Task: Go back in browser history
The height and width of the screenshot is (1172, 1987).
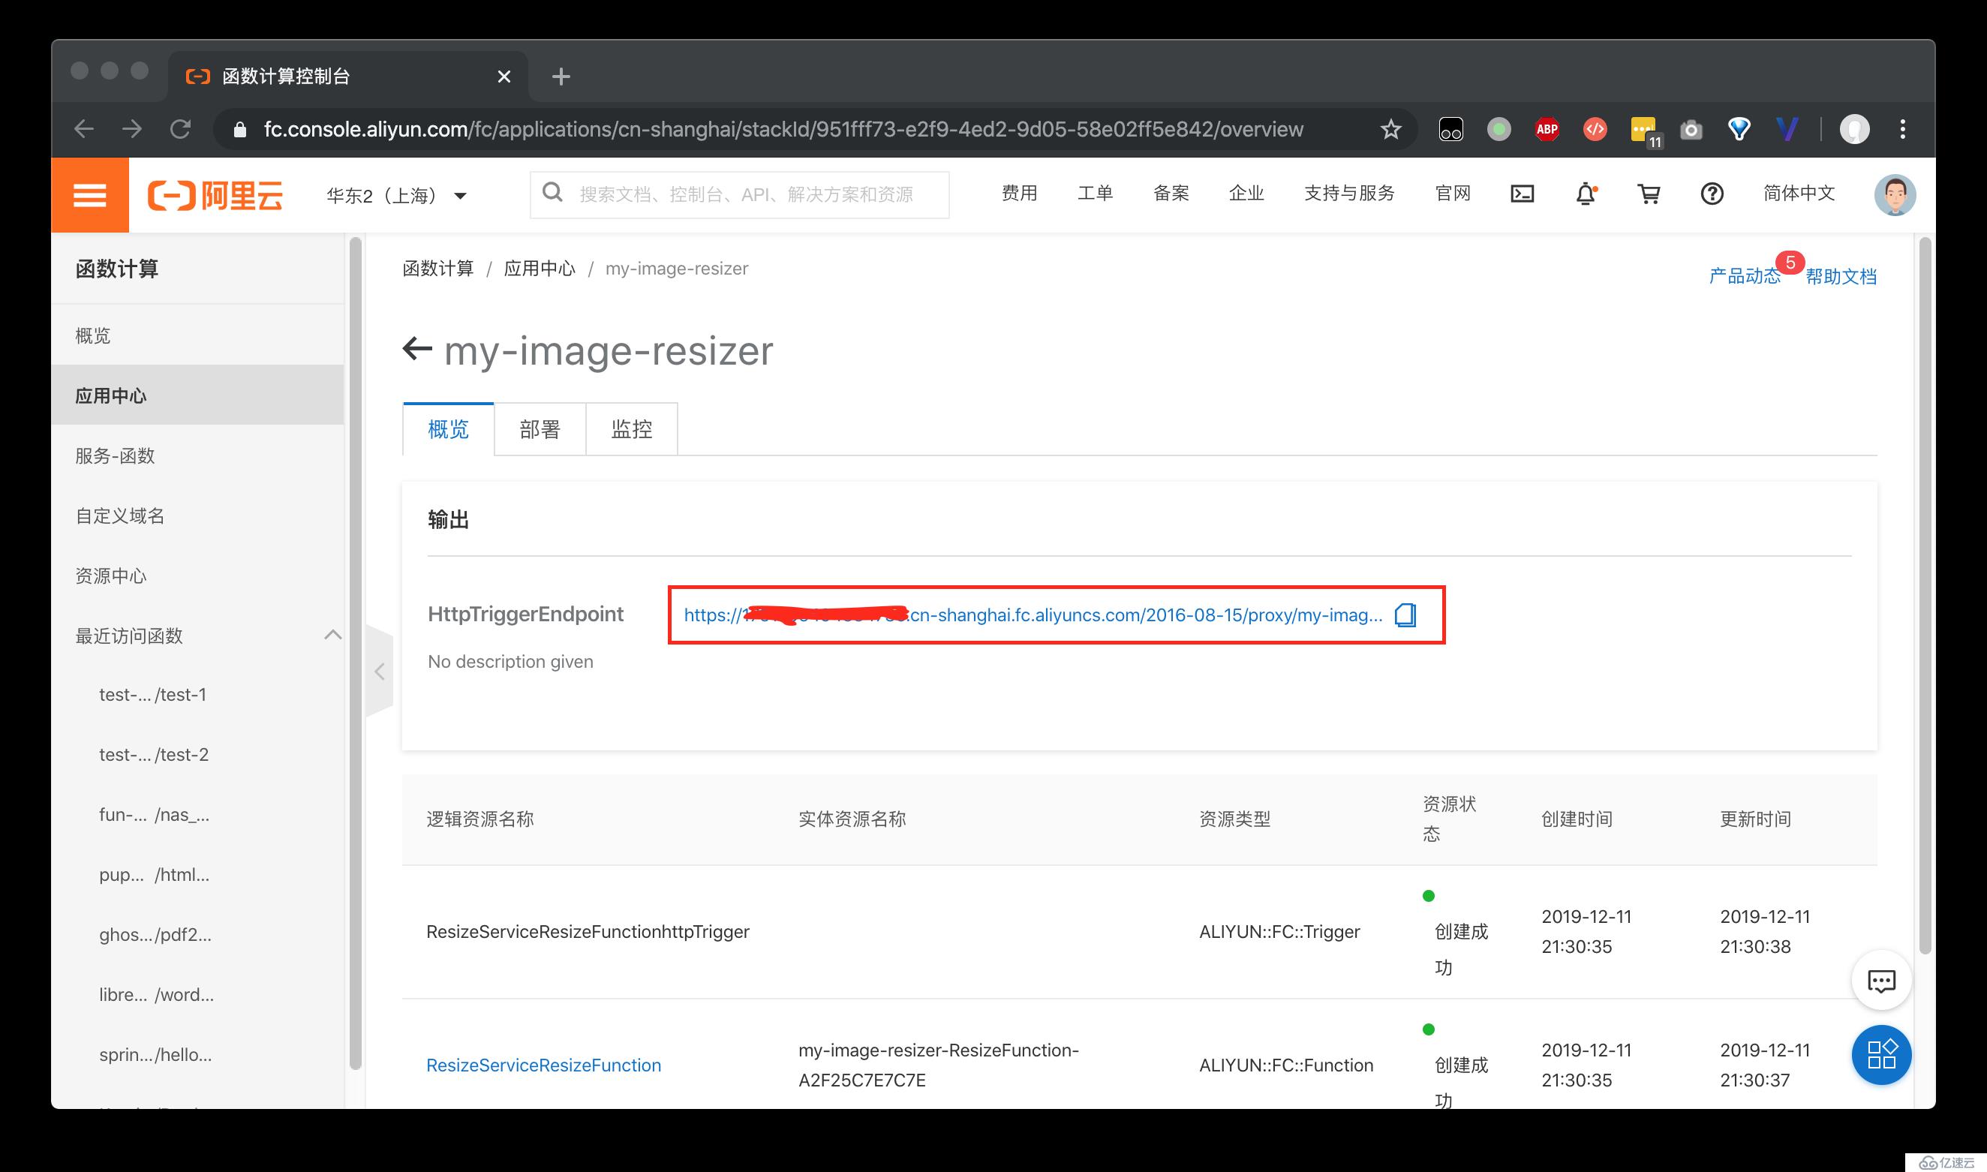Action: (x=84, y=129)
